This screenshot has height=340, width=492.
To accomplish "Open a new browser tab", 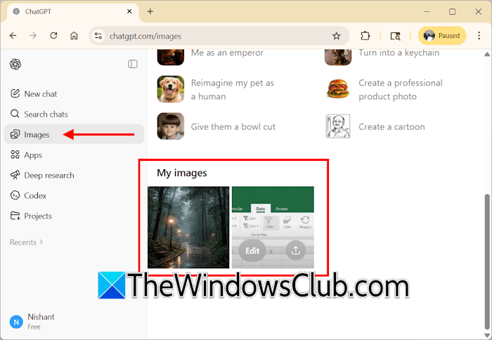I will (x=150, y=12).
